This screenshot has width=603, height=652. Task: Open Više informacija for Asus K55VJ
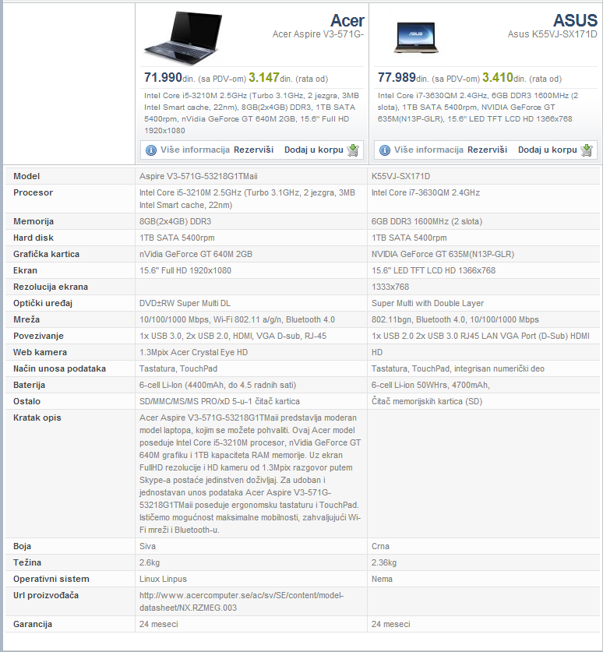tap(428, 150)
